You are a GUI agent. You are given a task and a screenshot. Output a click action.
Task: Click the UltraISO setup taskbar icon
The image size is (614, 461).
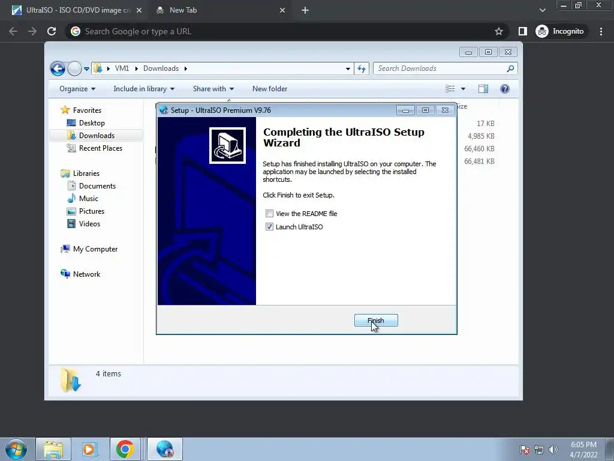click(x=165, y=449)
